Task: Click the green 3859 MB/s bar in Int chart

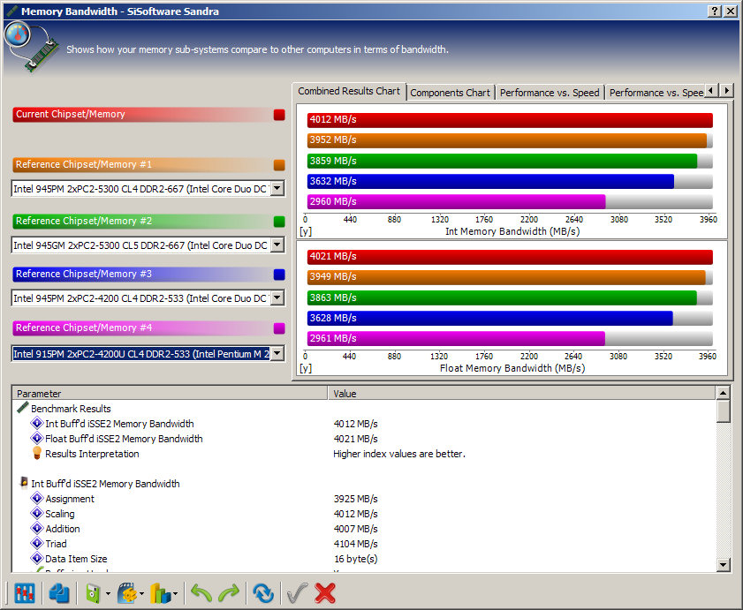Action: pos(503,161)
